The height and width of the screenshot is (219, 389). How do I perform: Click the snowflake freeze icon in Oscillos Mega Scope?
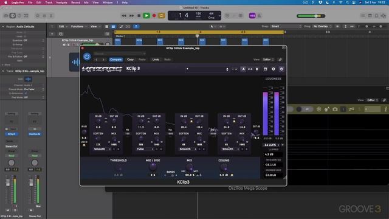click(318, 109)
